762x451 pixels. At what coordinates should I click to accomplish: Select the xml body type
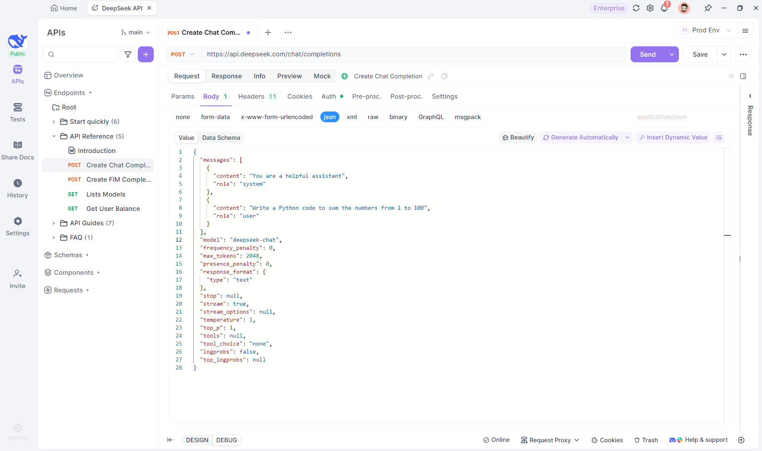click(x=352, y=117)
